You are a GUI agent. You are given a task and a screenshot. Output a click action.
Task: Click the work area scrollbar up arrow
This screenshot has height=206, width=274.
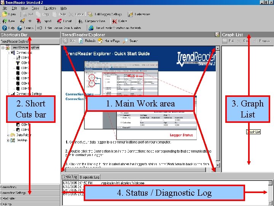point(218,48)
